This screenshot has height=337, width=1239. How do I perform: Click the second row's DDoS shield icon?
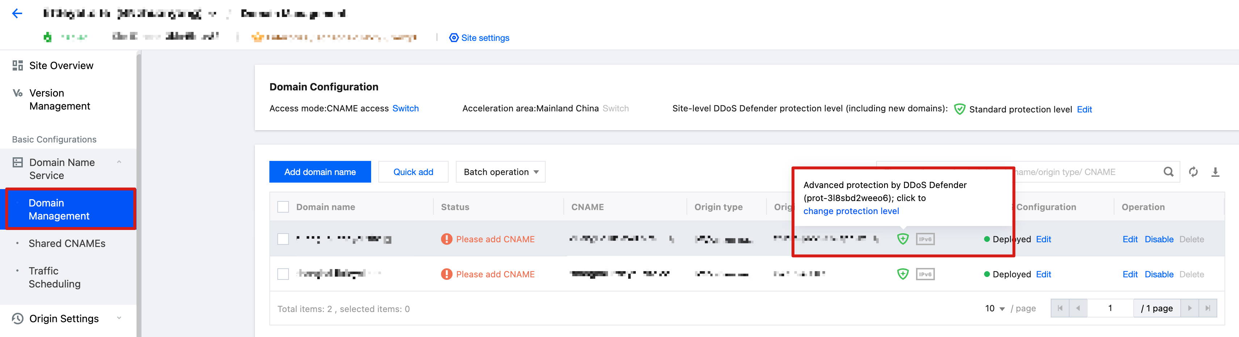click(x=902, y=274)
